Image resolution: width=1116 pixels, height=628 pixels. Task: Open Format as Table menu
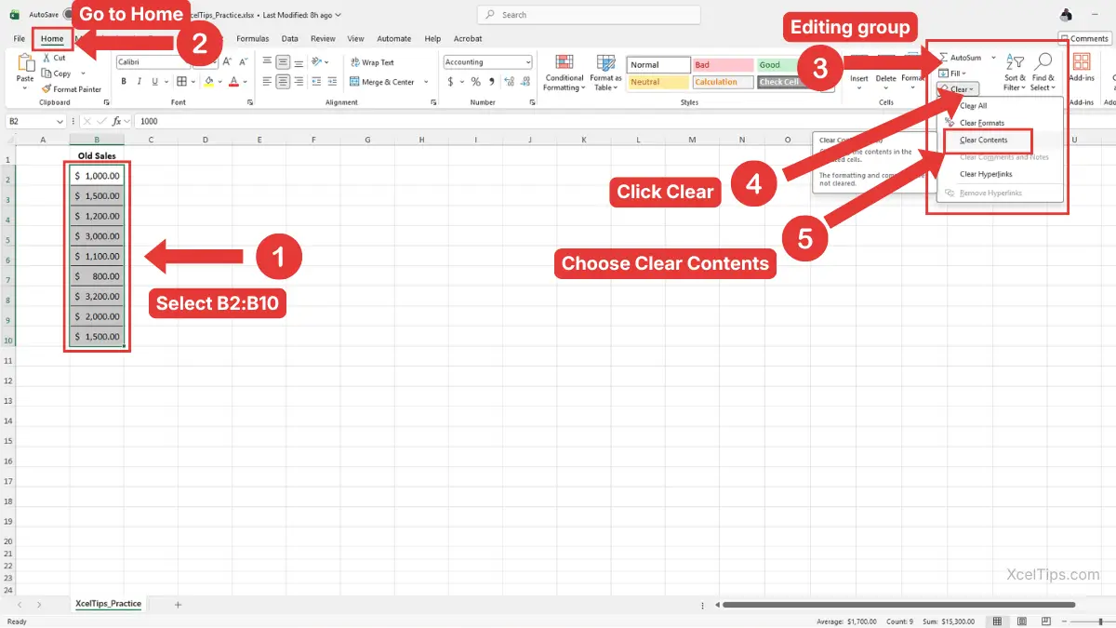(x=605, y=73)
